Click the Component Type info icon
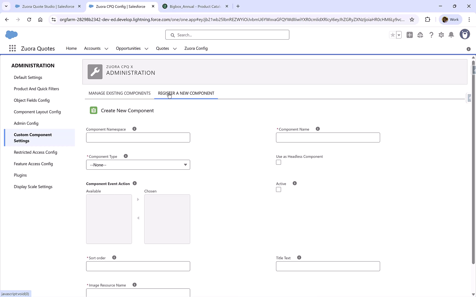 [x=126, y=156]
